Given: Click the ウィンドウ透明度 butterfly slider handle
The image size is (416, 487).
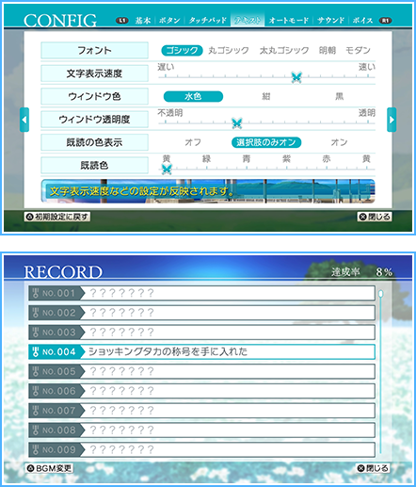Looking at the screenshot, I should (x=237, y=123).
